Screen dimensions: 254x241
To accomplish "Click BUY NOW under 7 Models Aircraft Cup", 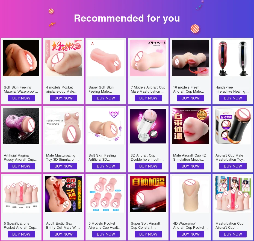I will point(148,98).
